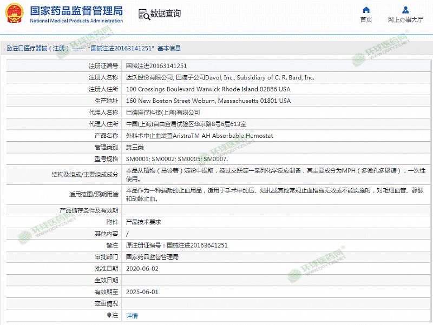Go to 首页 text label
The image size is (433, 325).
coord(366,20)
